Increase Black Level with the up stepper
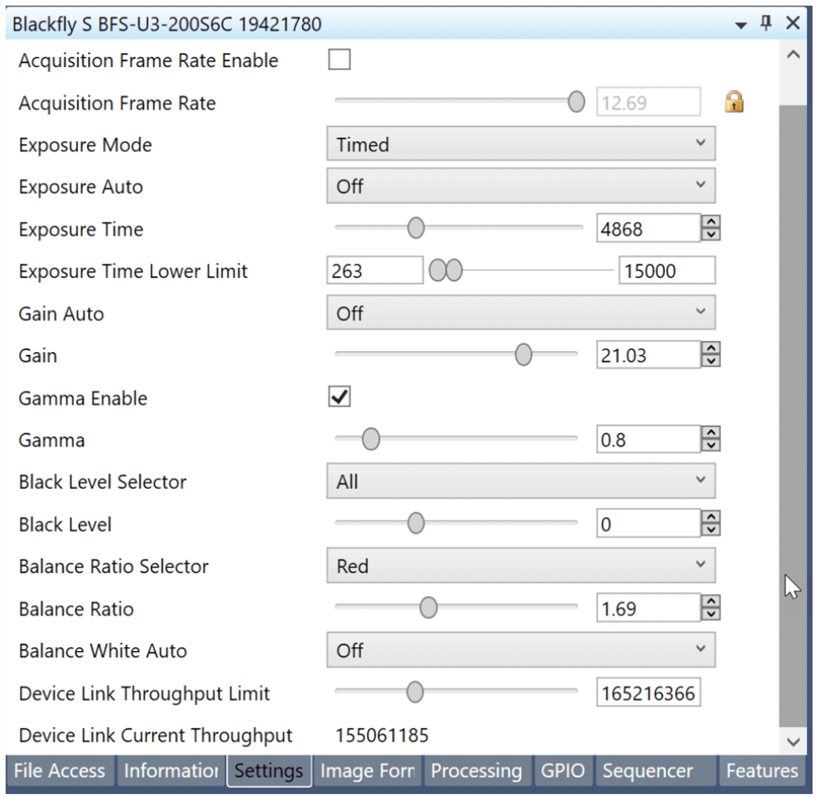 click(x=711, y=517)
